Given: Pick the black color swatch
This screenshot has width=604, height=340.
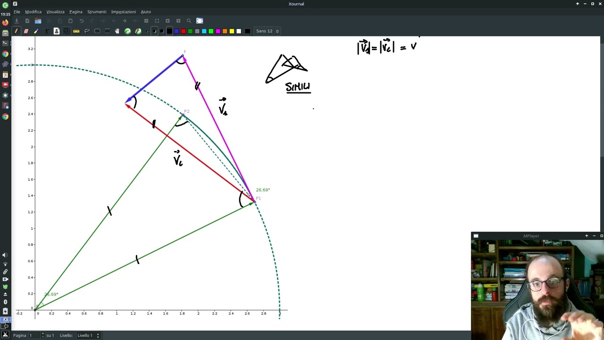Looking at the screenshot, I should point(169,31).
